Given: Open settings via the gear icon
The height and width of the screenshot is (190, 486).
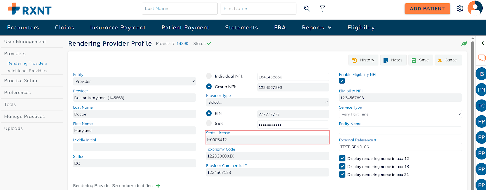Looking at the screenshot, I should point(460,8).
